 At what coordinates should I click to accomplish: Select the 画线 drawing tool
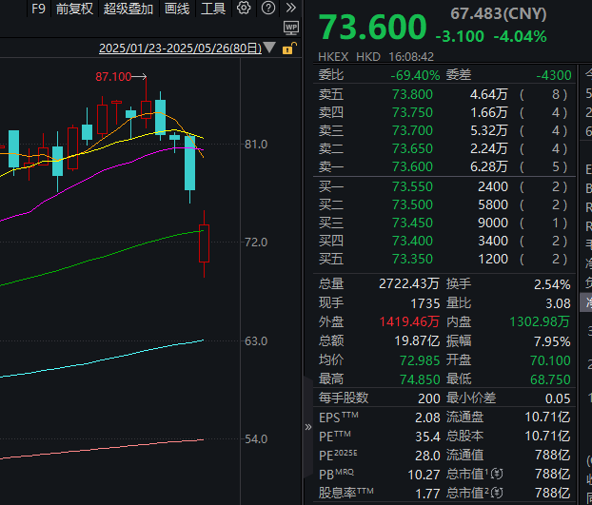click(x=177, y=9)
